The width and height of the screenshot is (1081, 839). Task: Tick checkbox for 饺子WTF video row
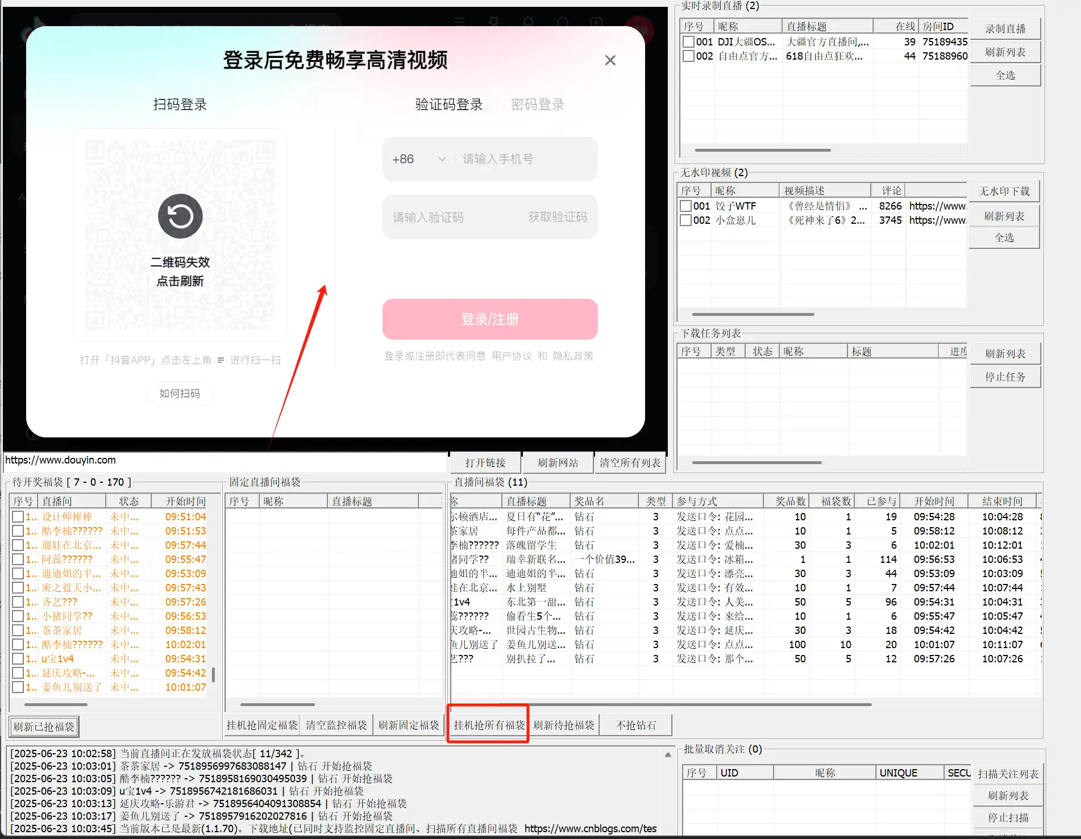point(685,206)
